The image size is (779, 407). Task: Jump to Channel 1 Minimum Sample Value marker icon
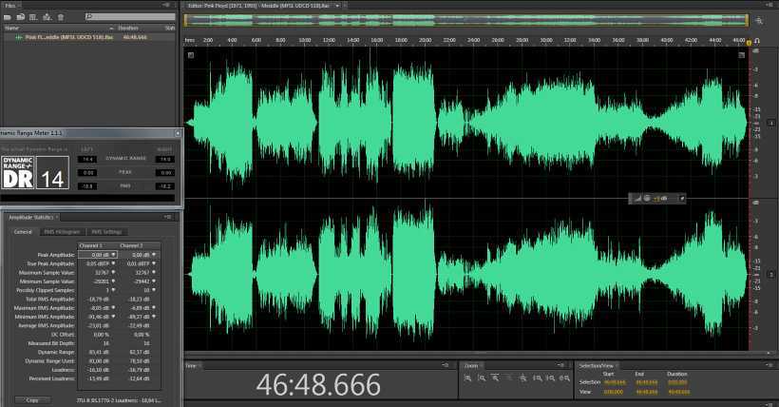click(114, 281)
